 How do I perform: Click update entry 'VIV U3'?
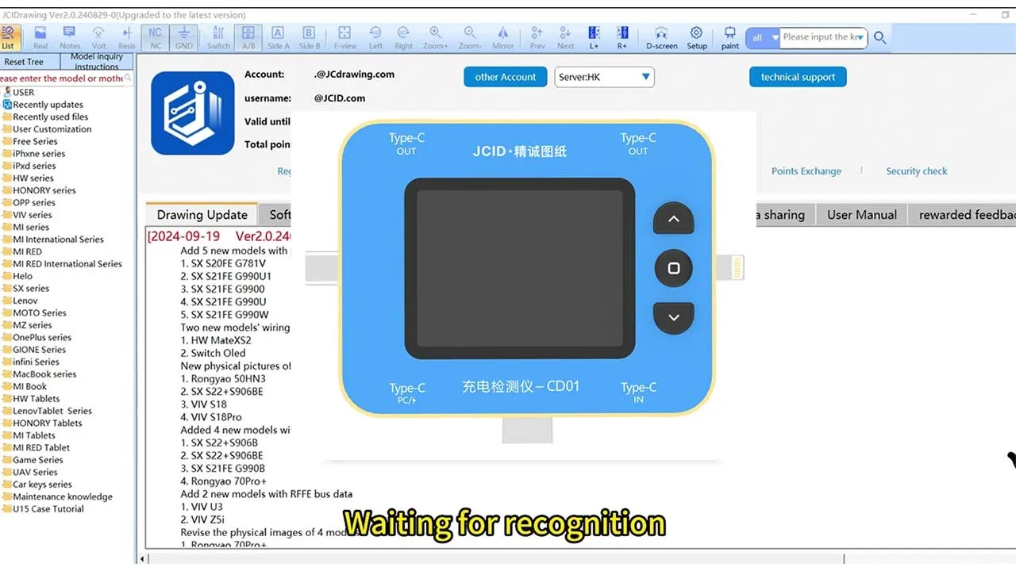pos(202,507)
